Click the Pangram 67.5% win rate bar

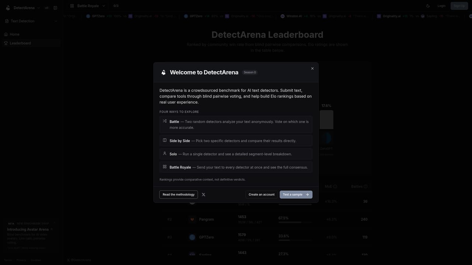(x=295, y=222)
